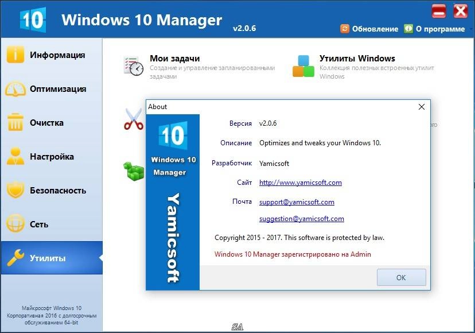Click the Windows 10 logo in About dialog
475x333 pixels.
click(173, 135)
